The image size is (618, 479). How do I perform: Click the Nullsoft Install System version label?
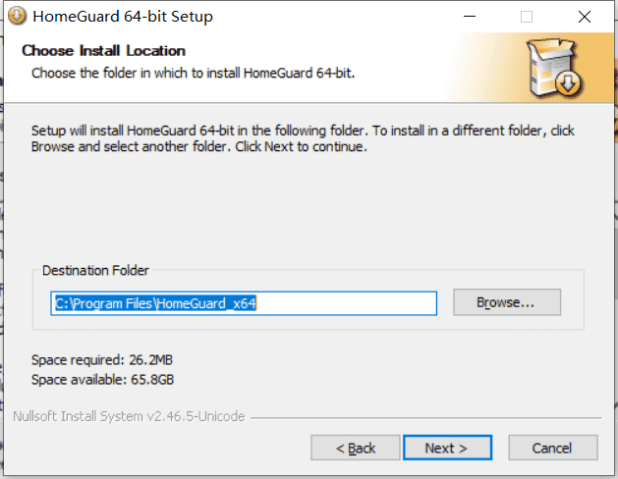point(129,416)
